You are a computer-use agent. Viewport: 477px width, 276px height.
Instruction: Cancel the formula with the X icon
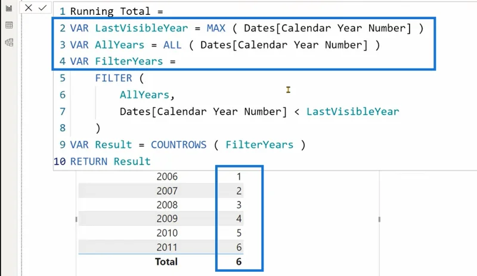(28, 8)
